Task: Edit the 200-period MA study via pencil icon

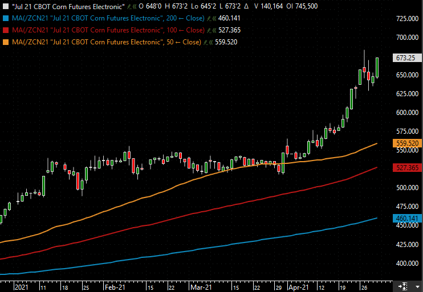Action: pyautogui.click(x=209, y=18)
